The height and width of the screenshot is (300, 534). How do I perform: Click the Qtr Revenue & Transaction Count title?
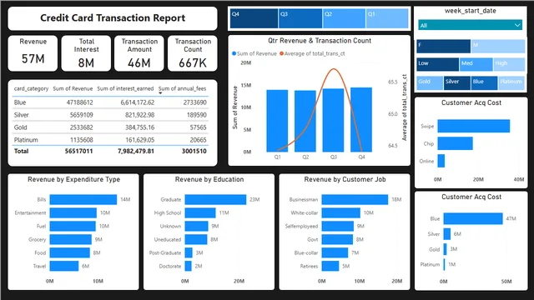[320, 41]
